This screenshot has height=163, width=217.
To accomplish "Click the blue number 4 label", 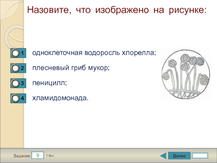I will click(22, 98).
